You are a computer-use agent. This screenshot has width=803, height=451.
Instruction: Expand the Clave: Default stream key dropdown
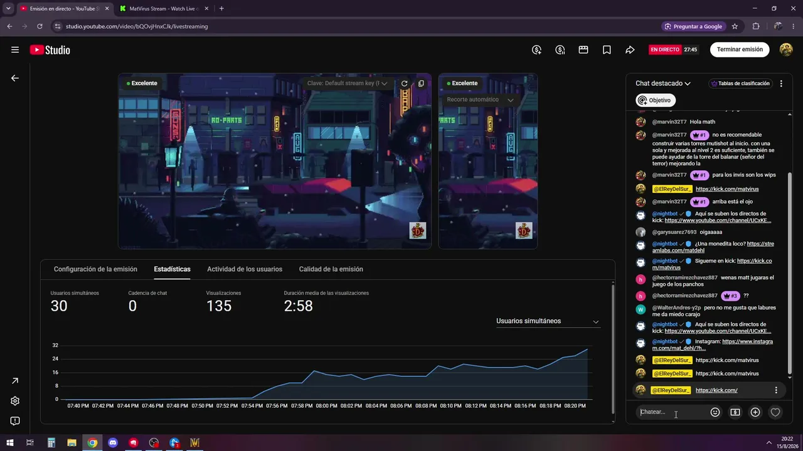tap(347, 83)
